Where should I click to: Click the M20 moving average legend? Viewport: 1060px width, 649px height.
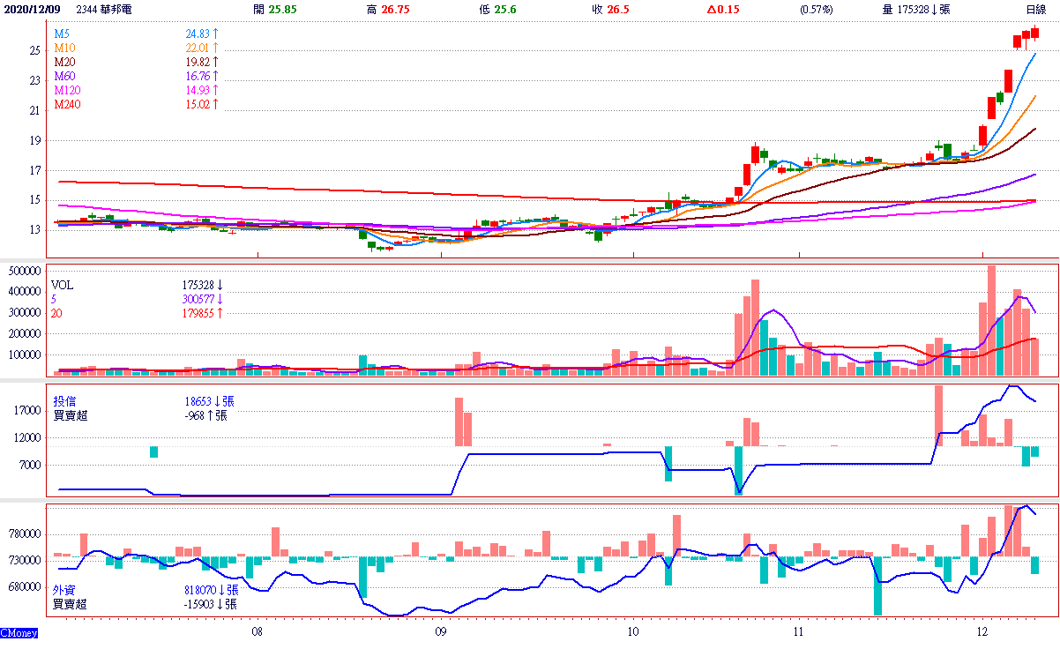[64, 62]
